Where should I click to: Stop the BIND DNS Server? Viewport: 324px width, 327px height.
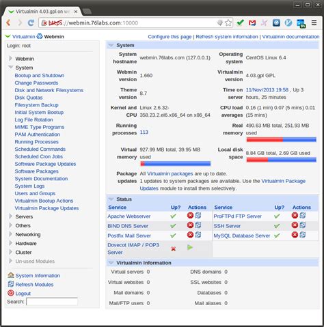(190, 225)
